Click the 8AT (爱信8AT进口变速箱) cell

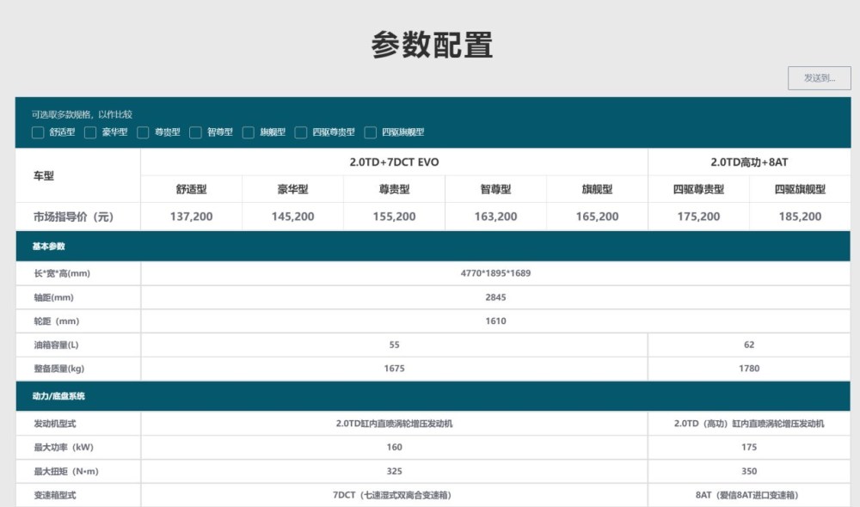747,495
